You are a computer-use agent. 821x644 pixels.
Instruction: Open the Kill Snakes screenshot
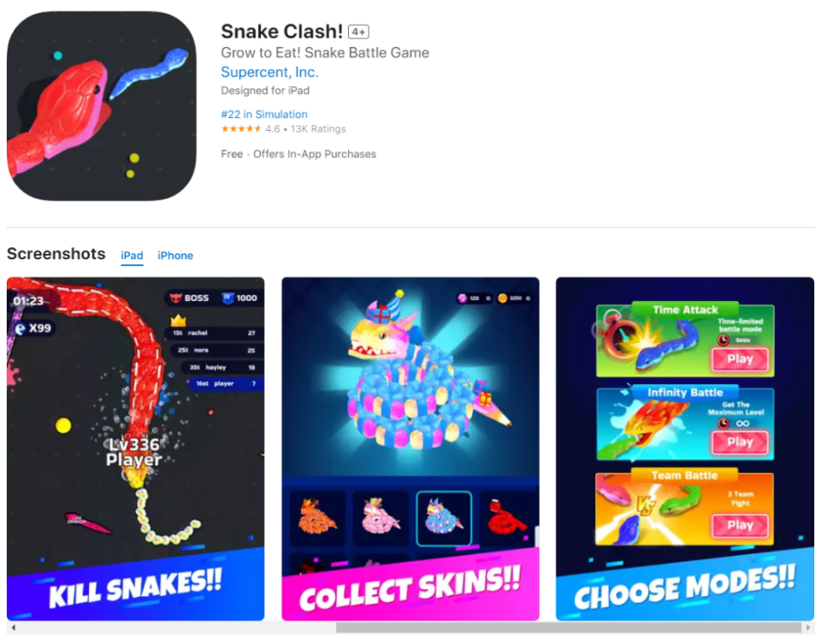[136, 449]
